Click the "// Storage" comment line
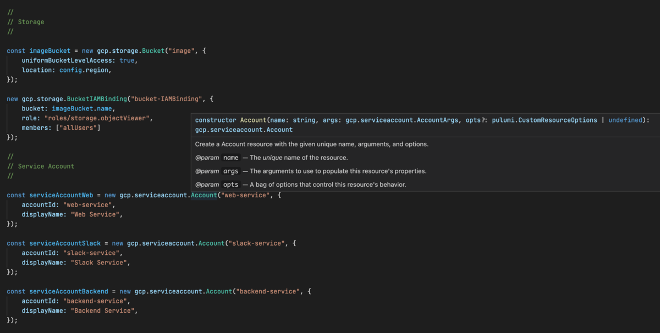 click(x=25, y=22)
